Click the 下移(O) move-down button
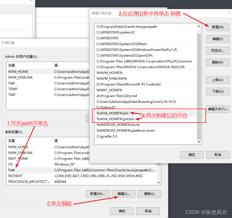232x218 pixels. tap(218, 92)
